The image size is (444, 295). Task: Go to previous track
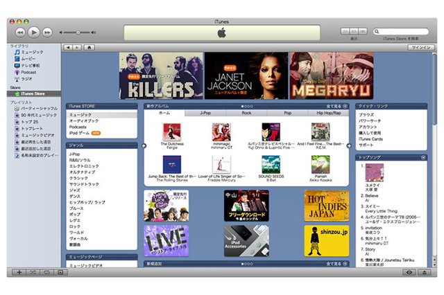click(20, 32)
